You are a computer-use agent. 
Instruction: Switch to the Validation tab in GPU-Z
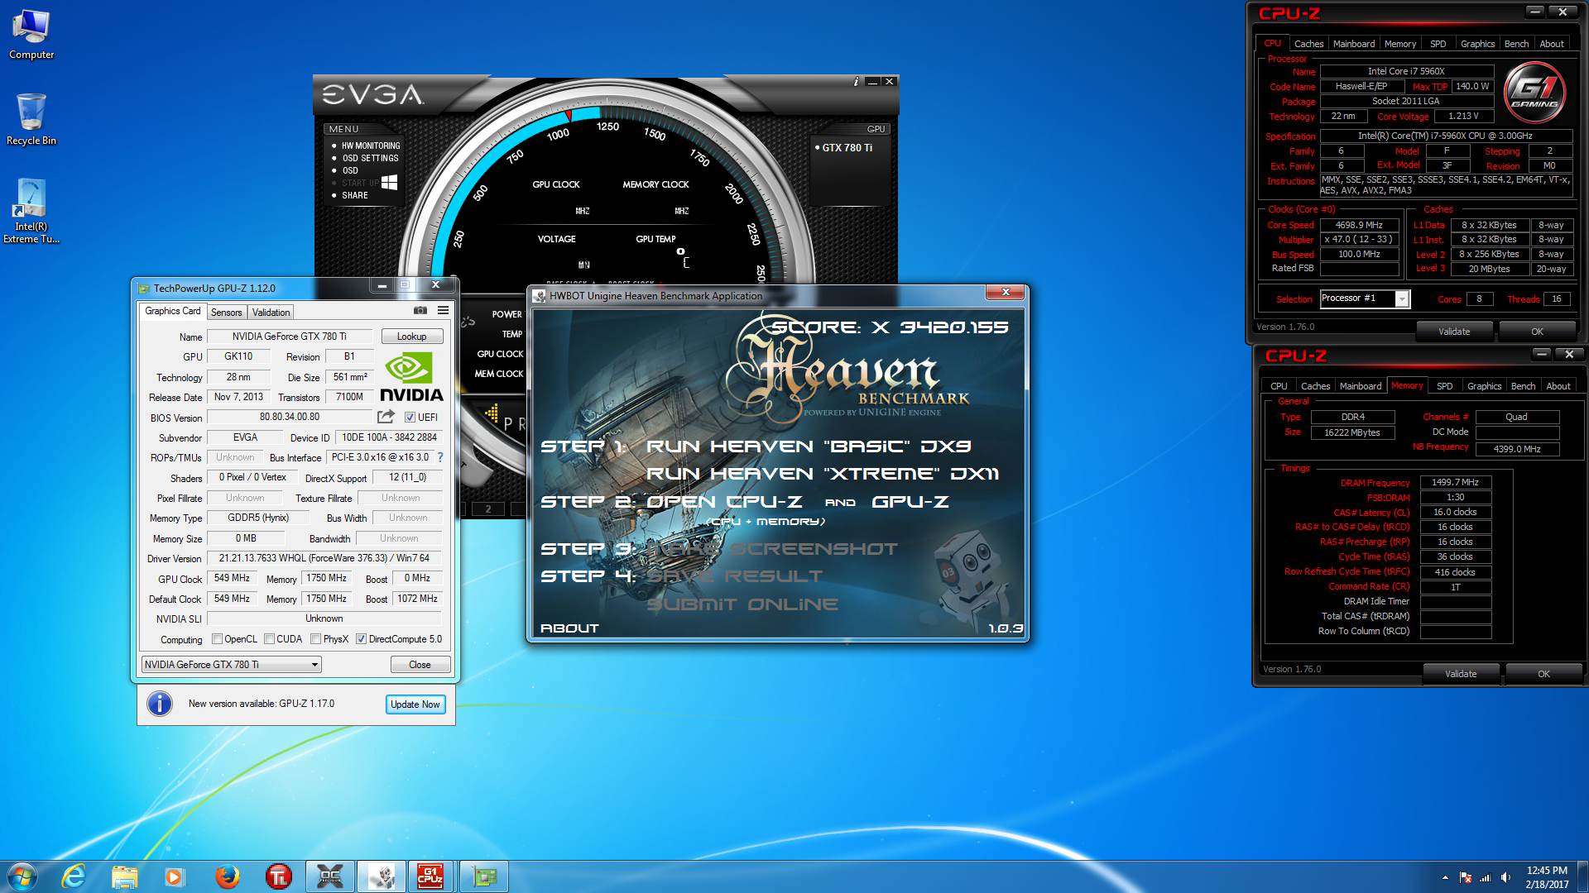[271, 312]
